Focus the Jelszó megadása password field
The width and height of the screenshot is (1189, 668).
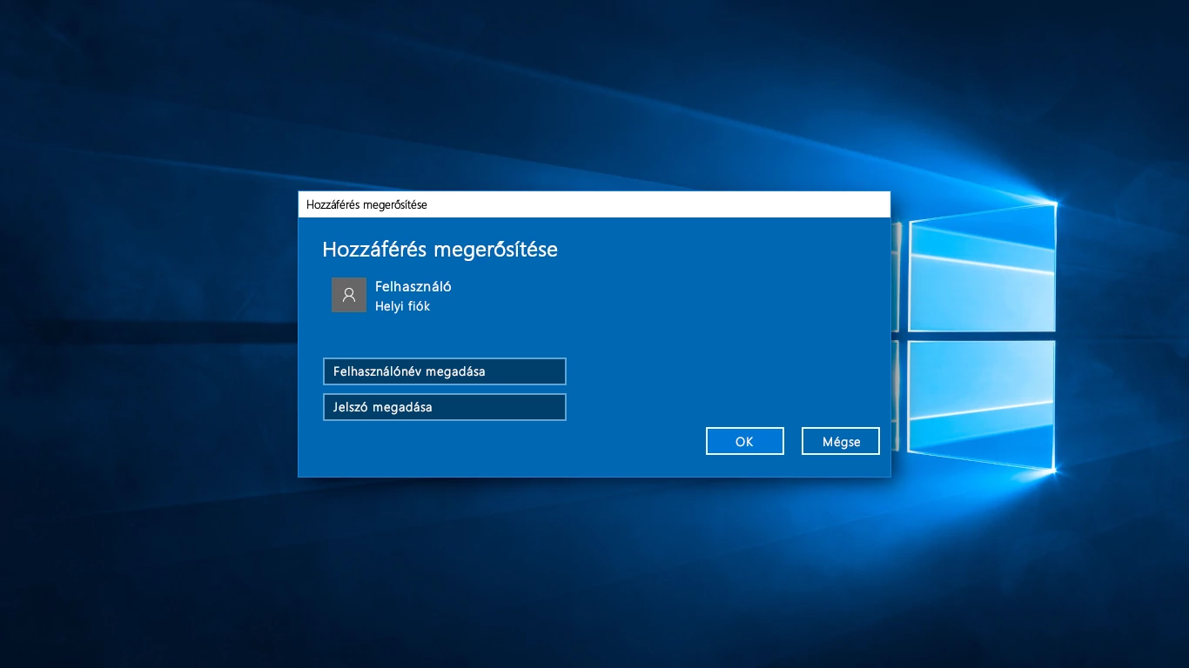coord(444,407)
